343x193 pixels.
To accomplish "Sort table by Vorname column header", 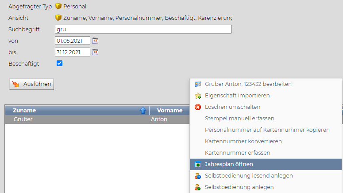I will coord(169,111).
